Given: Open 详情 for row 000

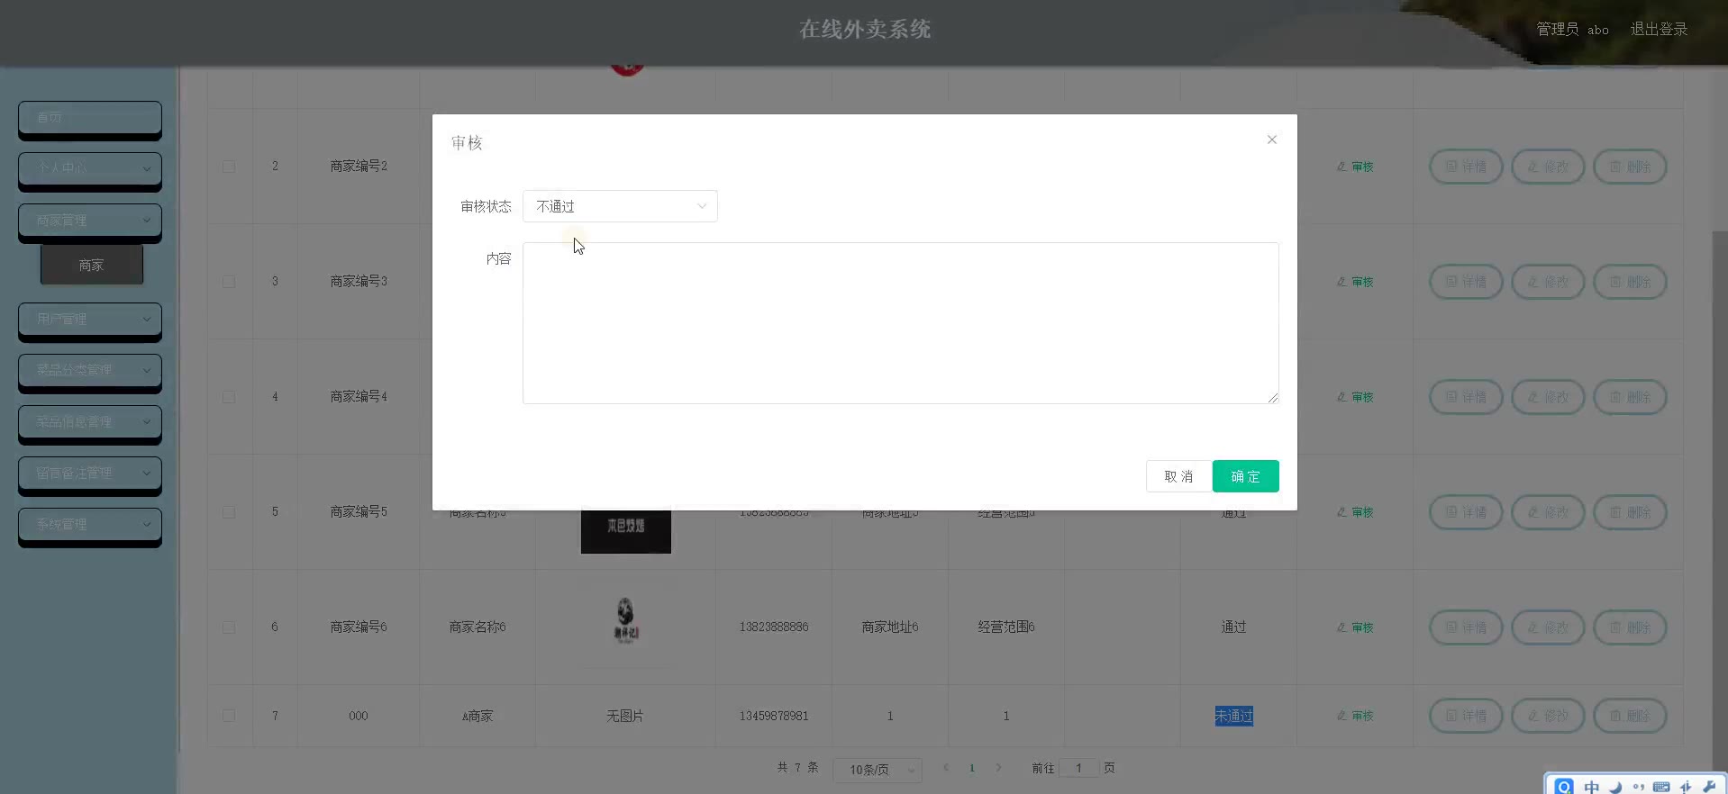Looking at the screenshot, I should pyautogui.click(x=1466, y=716).
